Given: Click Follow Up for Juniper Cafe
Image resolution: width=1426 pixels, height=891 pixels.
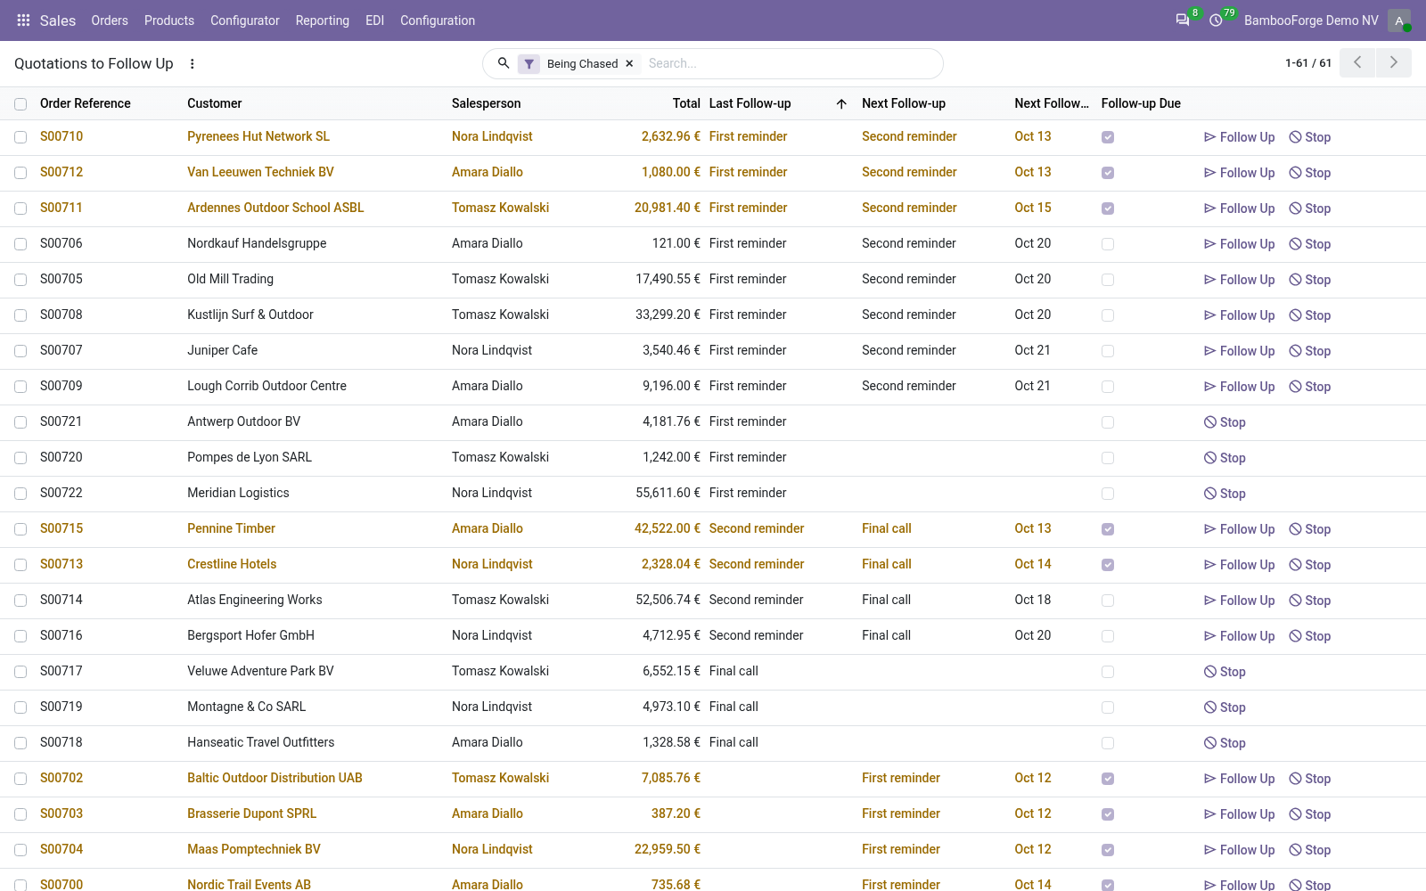Looking at the screenshot, I should coord(1239,351).
